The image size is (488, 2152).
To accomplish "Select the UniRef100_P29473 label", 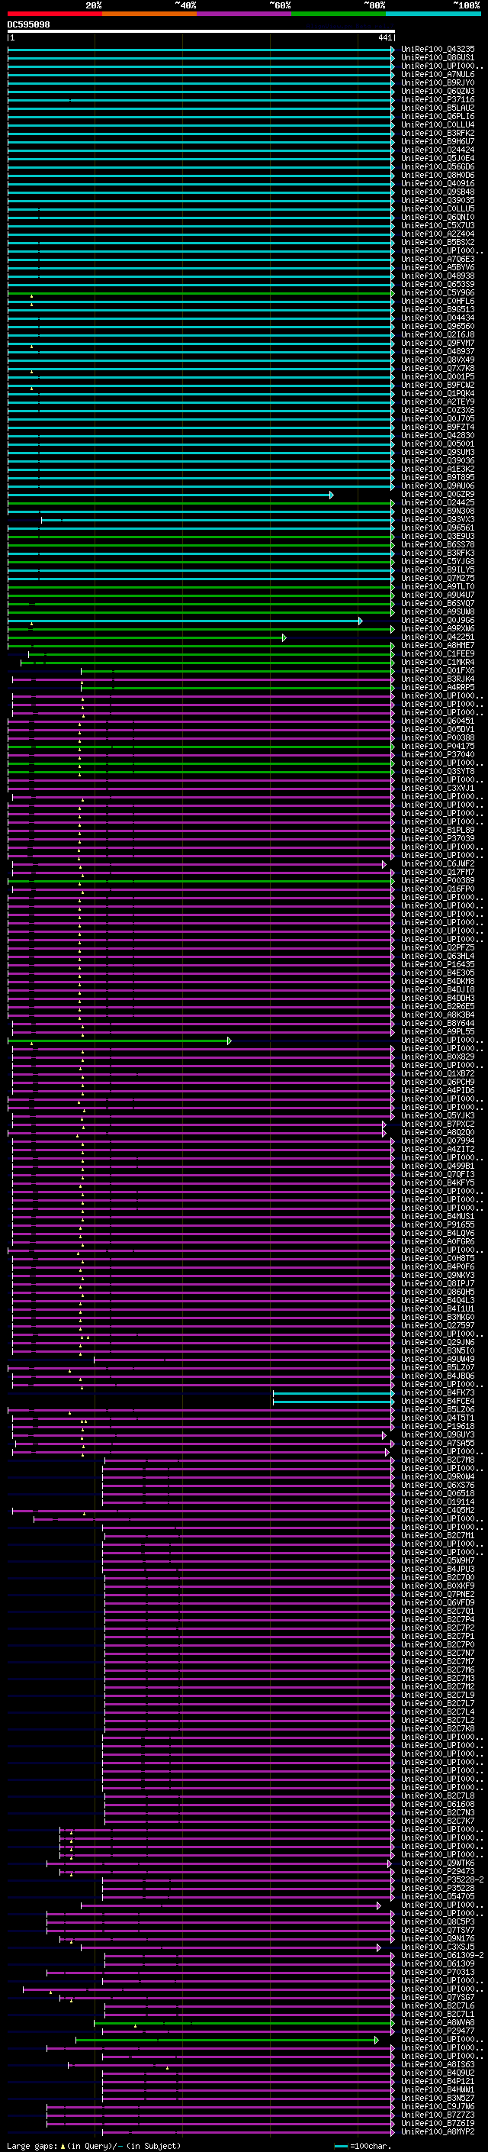I will [x=438, y=1871].
